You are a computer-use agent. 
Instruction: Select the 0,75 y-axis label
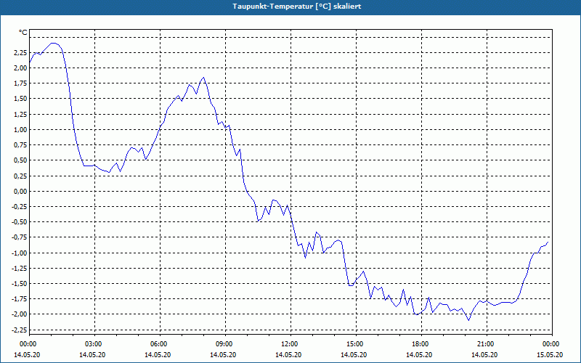[x=20, y=144]
